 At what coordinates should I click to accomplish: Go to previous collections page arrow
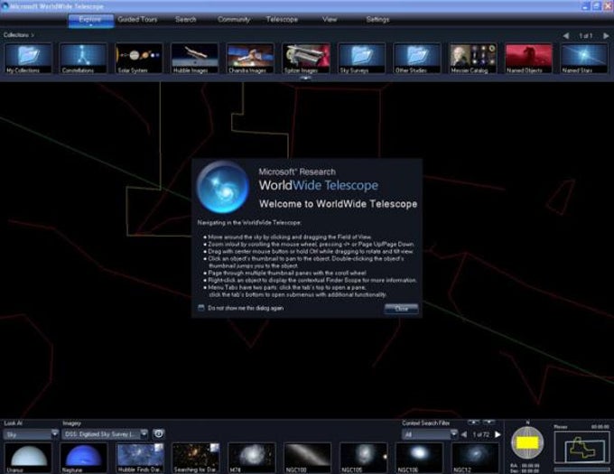point(566,35)
